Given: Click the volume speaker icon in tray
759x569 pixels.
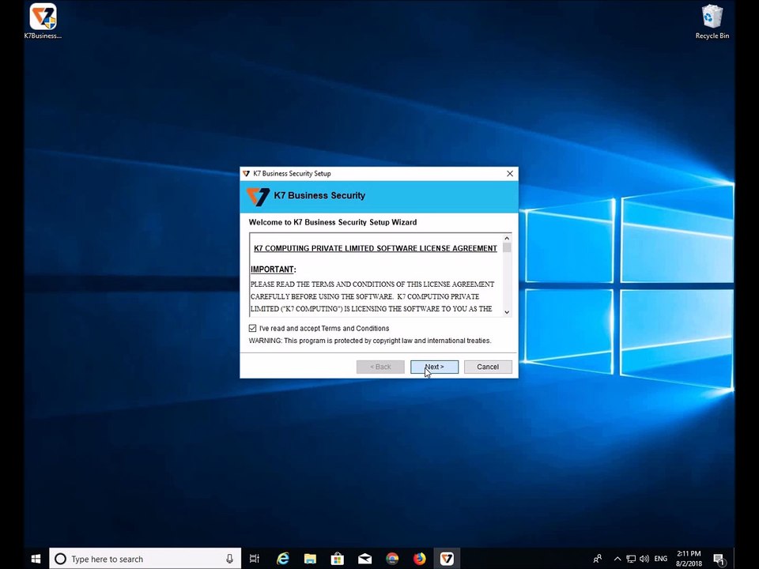Looking at the screenshot, I should tap(644, 559).
